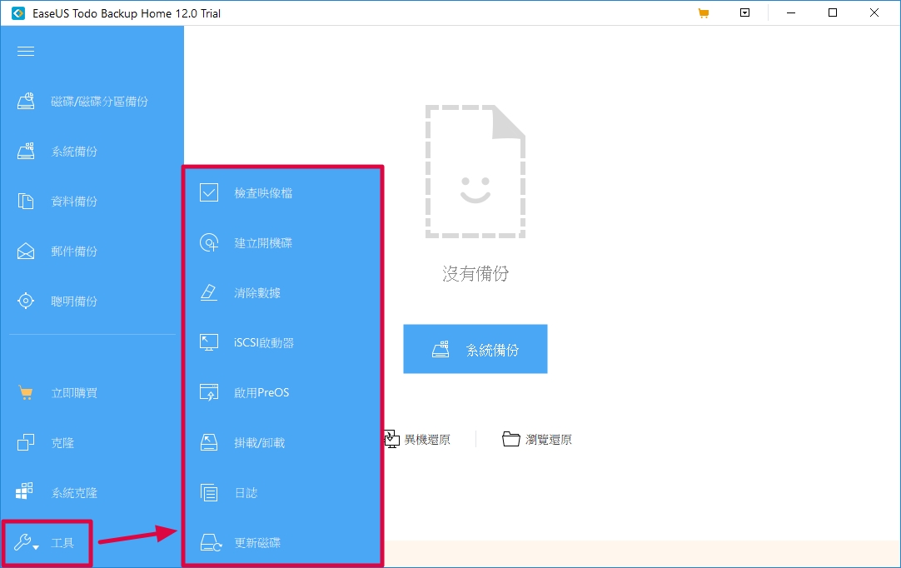The height and width of the screenshot is (568, 901).
Task: Minimize the EaseUS Todo Backup window
Action: tap(791, 12)
